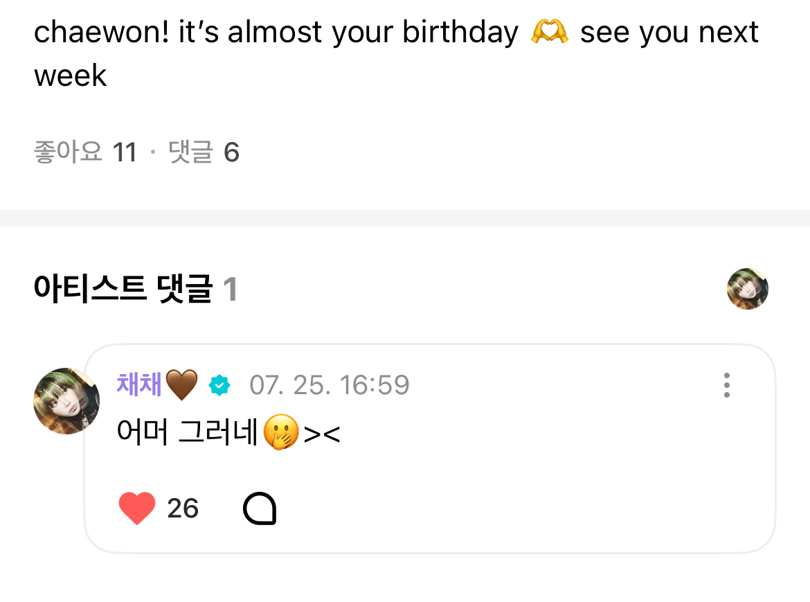This screenshot has height=602, width=810.
Task: View the 좋아요 11 likes list
Action: (x=84, y=152)
